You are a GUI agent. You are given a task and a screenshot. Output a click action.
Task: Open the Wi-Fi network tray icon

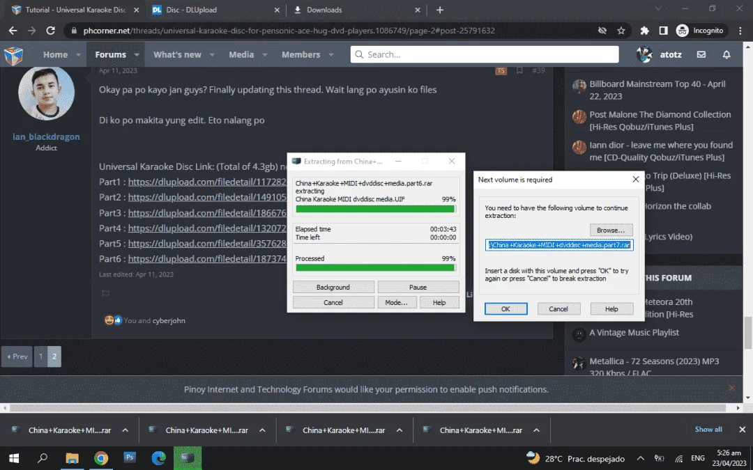pos(679,458)
